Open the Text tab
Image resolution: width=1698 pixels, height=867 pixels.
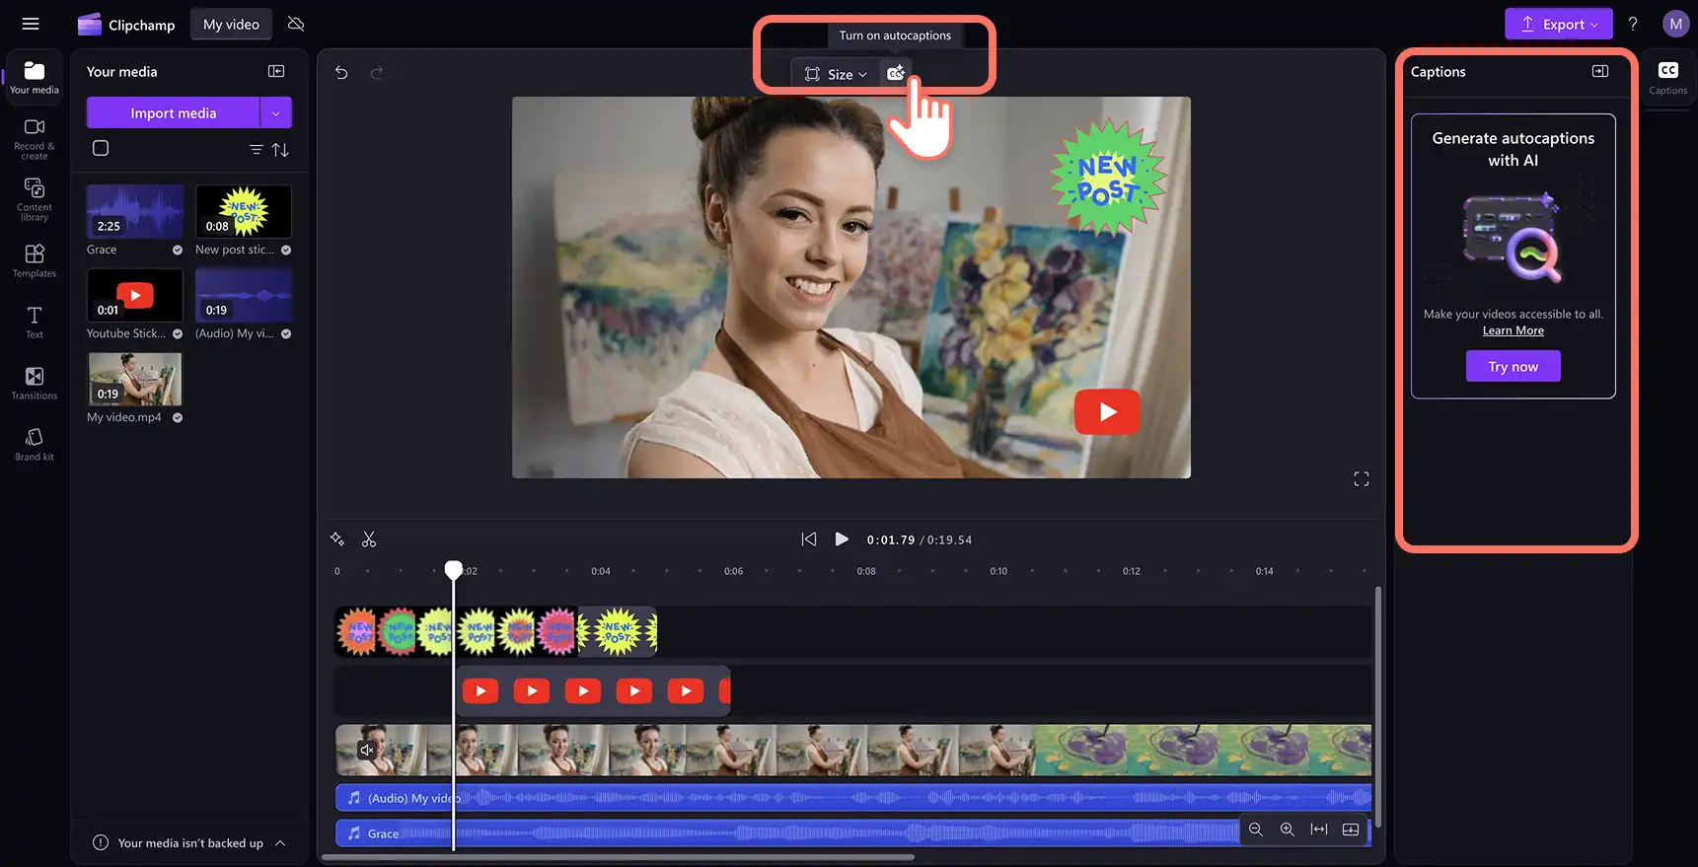tap(35, 323)
